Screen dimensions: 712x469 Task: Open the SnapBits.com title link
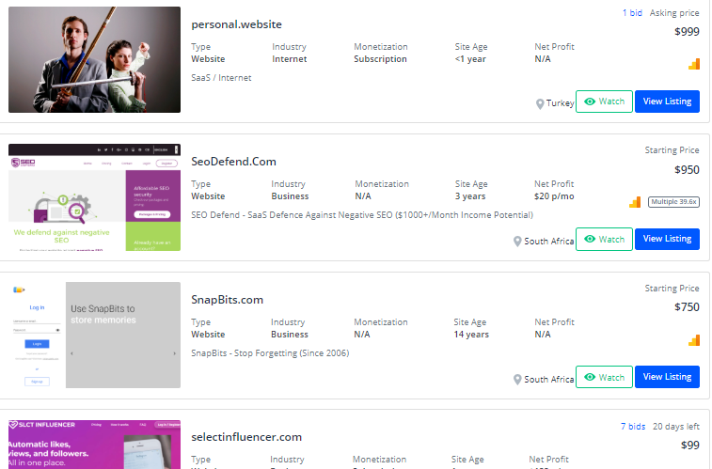tap(227, 300)
